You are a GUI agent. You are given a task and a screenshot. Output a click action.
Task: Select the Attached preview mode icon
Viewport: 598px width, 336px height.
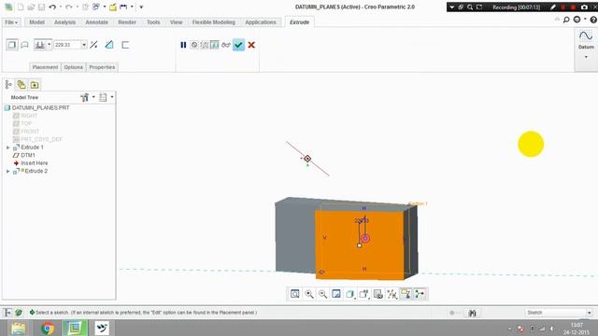pos(215,45)
